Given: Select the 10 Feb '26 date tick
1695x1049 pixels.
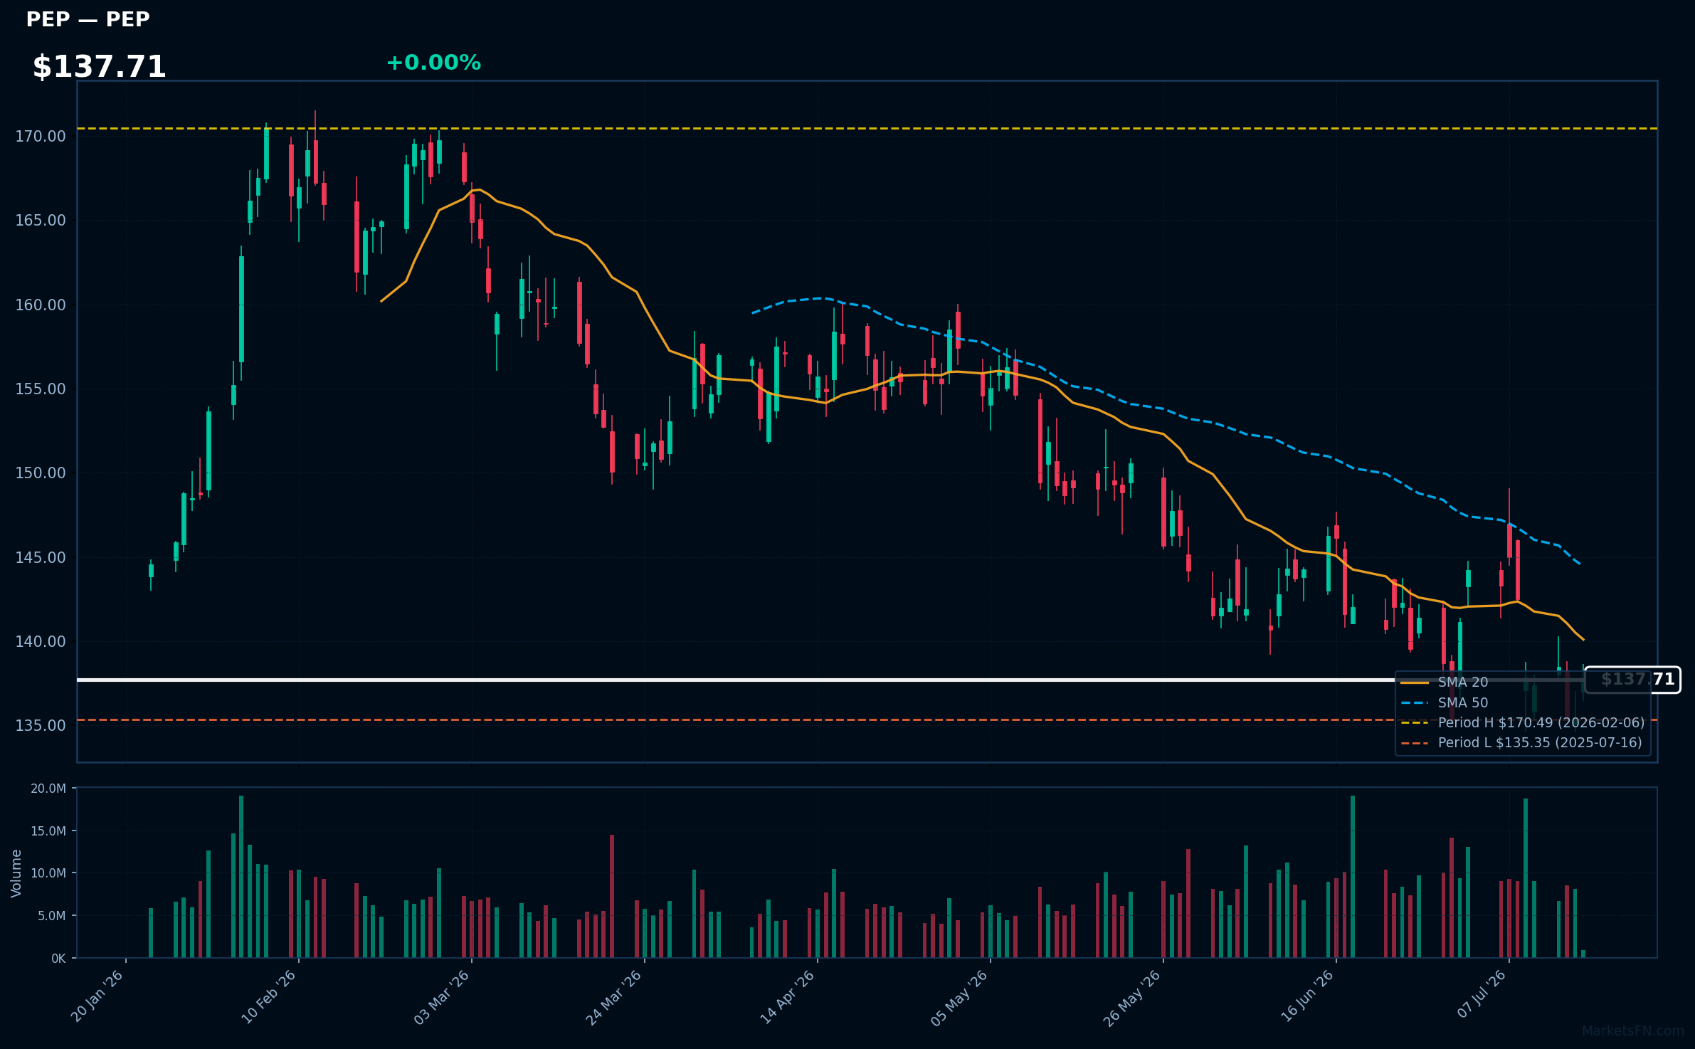Looking at the screenshot, I should (269, 996).
